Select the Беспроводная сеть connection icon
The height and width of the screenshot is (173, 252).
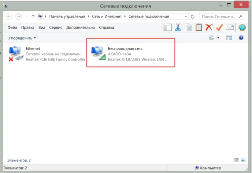click(x=98, y=54)
